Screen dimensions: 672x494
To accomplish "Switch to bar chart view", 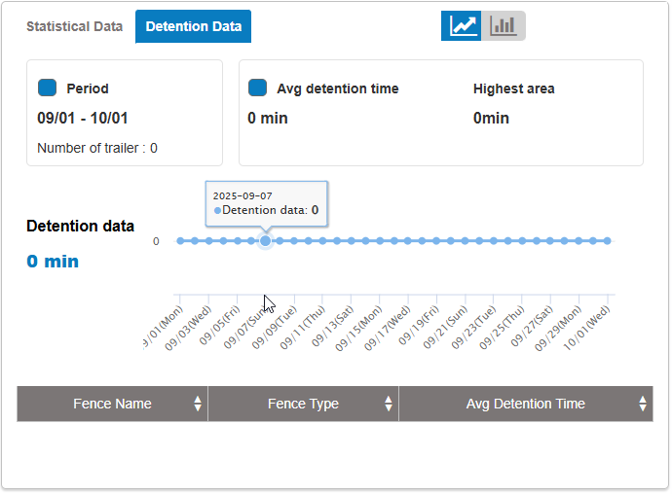I will (x=504, y=26).
